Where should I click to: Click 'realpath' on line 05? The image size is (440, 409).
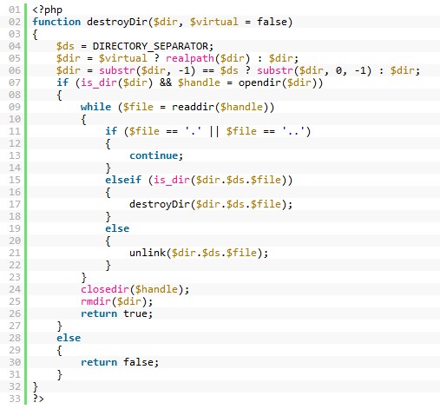coord(190,58)
